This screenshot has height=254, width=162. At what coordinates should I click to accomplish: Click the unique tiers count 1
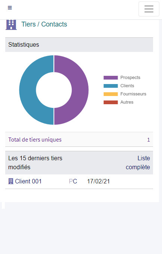pos(149,140)
